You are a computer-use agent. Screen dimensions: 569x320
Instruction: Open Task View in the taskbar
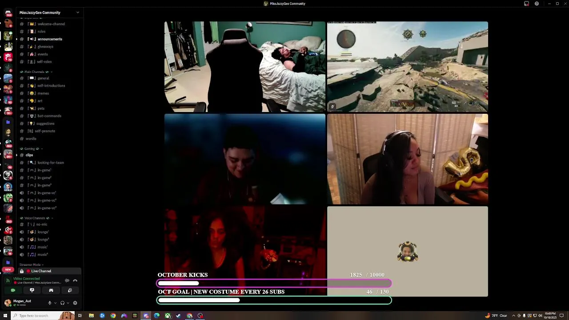tap(80, 316)
